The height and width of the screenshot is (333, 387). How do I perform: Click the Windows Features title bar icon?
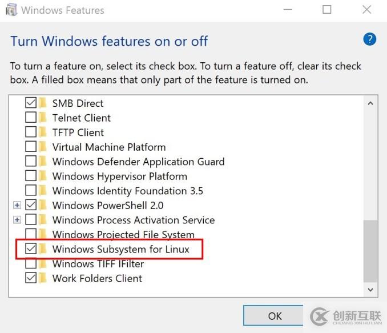click(x=11, y=10)
